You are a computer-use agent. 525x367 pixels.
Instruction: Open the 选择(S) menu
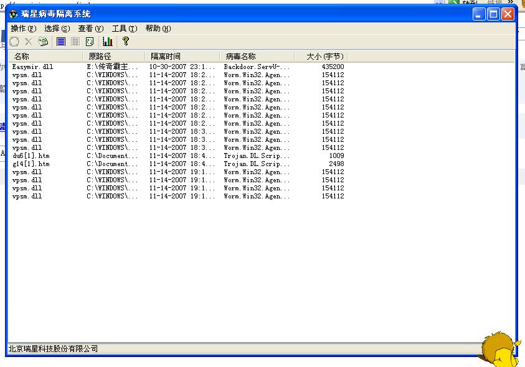tap(57, 29)
